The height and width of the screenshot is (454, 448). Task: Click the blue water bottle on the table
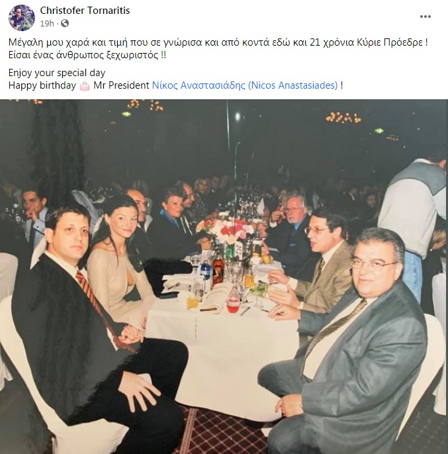206,274
